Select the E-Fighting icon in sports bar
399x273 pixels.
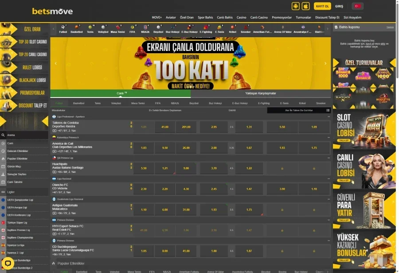click(206, 27)
